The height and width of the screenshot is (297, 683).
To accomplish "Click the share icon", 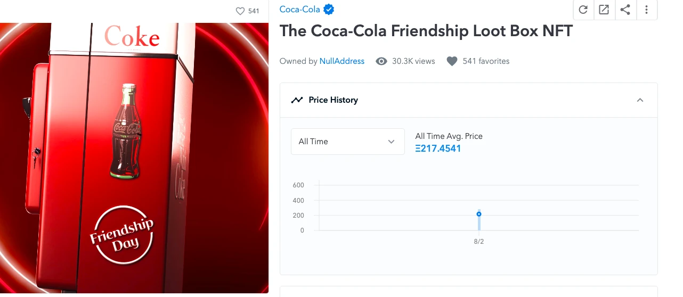I will click(x=625, y=10).
